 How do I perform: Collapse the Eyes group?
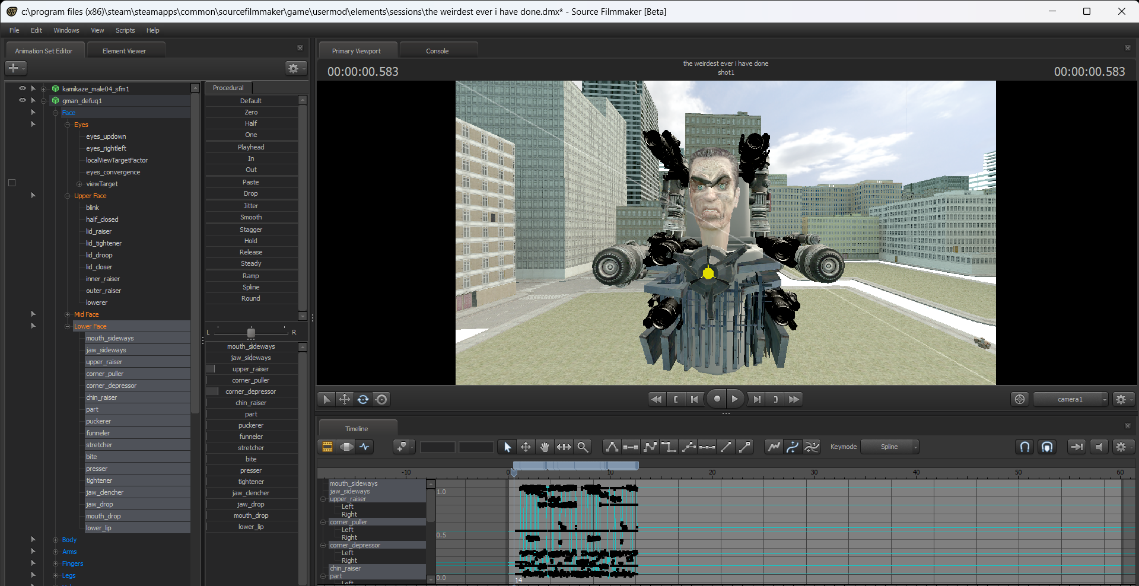[x=68, y=125]
